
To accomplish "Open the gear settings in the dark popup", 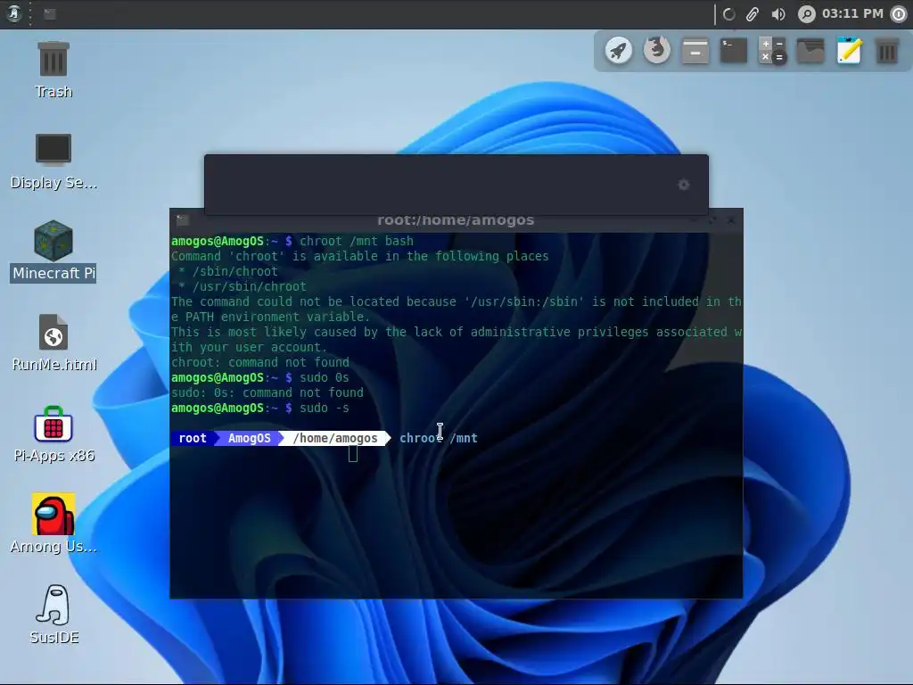I will click(684, 185).
